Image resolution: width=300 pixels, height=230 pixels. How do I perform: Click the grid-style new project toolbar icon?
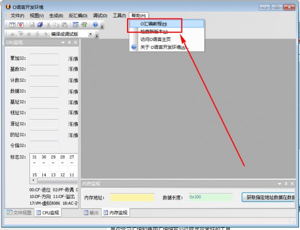tap(12, 25)
